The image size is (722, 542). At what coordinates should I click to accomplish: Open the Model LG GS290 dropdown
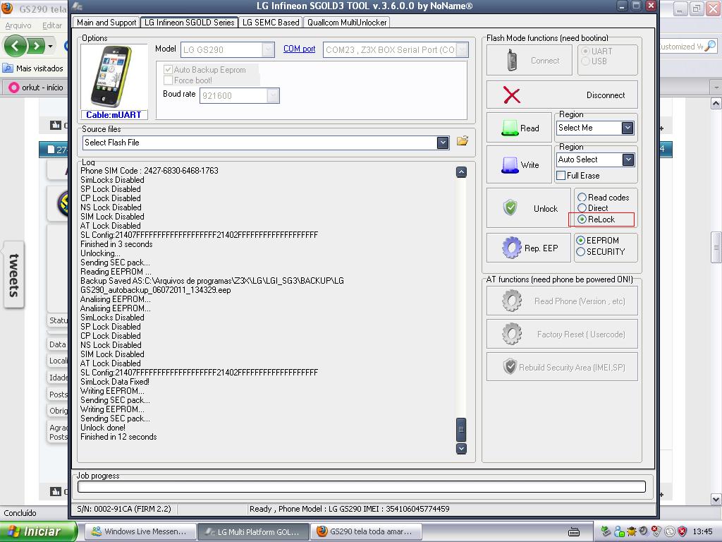click(268, 50)
